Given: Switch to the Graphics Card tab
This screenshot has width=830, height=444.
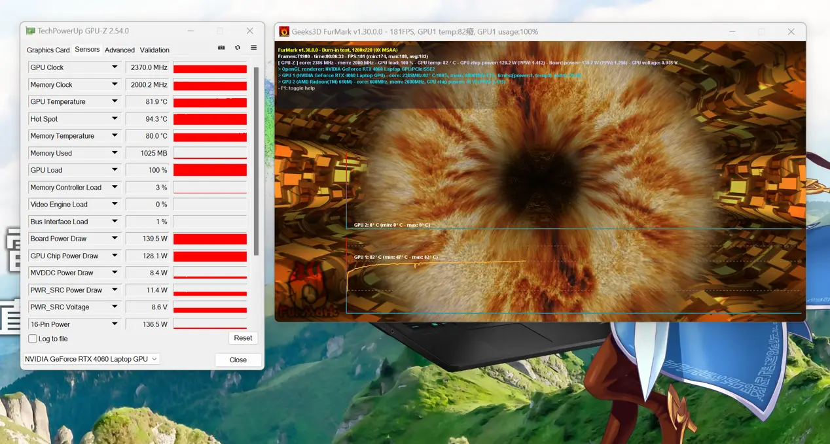Looking at the screenshot, I should click(x=48, y=50).
